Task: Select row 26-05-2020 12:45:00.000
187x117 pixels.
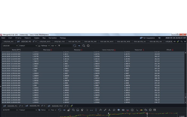Action: [x=93, y=76]
